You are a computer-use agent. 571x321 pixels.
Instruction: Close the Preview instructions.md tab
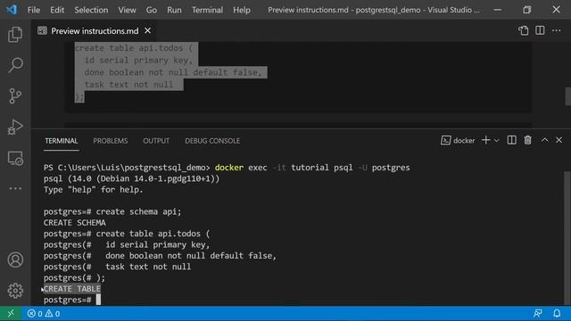coord(147,31)
